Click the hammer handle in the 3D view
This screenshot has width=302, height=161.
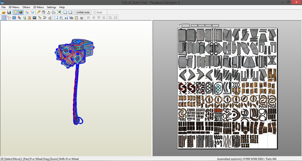point(77,92)
